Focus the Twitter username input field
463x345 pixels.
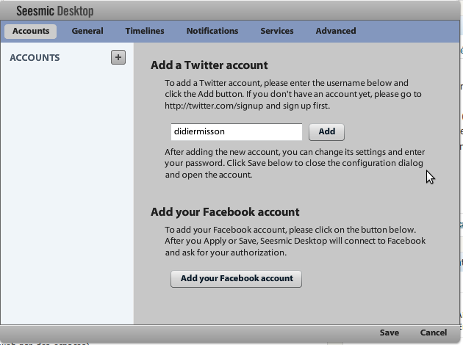click(x=237, y=132)
